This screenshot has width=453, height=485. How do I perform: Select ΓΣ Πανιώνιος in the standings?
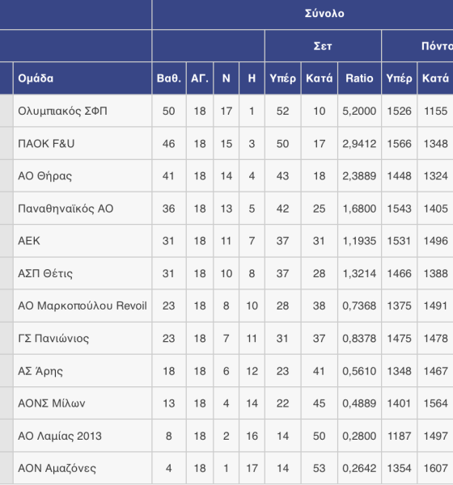pyautogui.click(x=53, y=339)
